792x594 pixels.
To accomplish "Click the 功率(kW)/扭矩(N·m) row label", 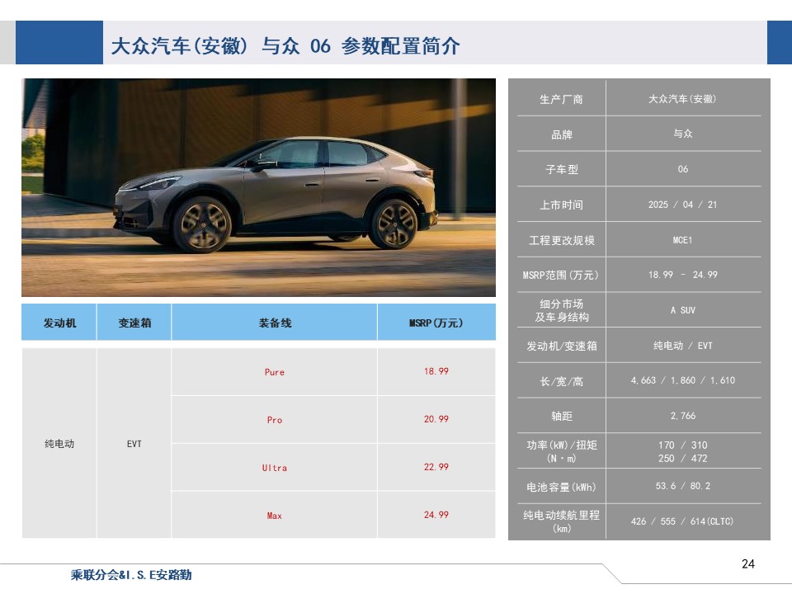I will 561,451.
